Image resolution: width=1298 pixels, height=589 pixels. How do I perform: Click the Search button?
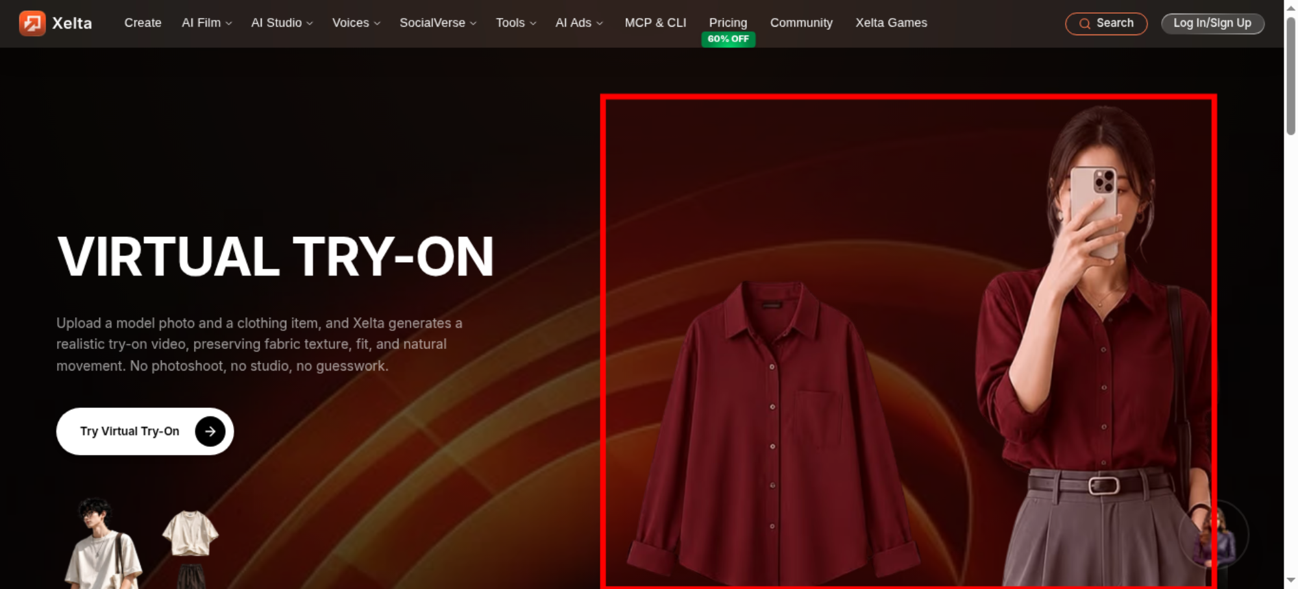pyautogui.click(x=1107, y=24)
